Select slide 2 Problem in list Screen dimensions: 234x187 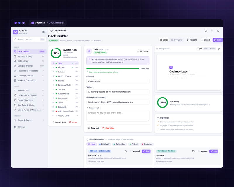coord(65,67)
